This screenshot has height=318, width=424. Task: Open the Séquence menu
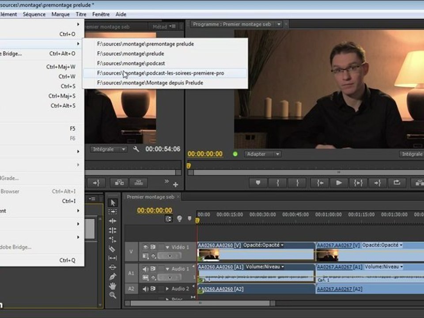[x=34, y=14]
